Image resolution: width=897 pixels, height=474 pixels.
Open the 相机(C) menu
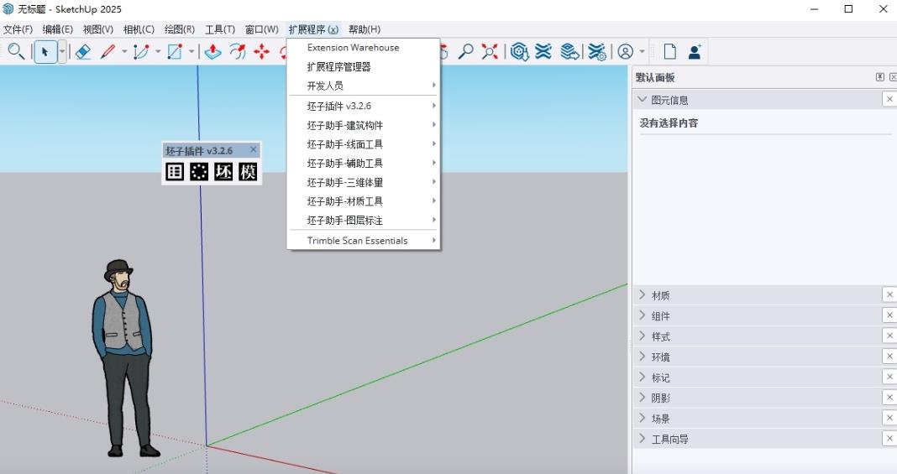[139, 29]
